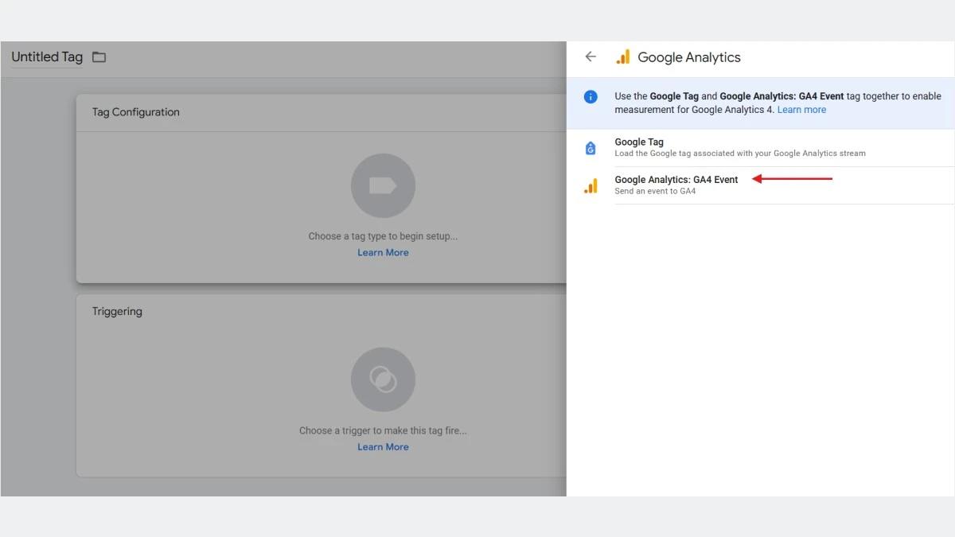Click the orange GA4 Event bar-chart icon
955x537 pixels.
591,186
